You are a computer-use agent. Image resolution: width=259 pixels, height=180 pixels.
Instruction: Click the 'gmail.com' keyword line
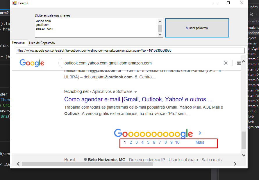click(42, 25)
